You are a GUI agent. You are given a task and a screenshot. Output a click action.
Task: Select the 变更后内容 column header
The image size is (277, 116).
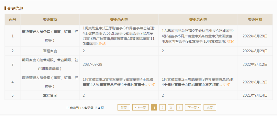198,20
